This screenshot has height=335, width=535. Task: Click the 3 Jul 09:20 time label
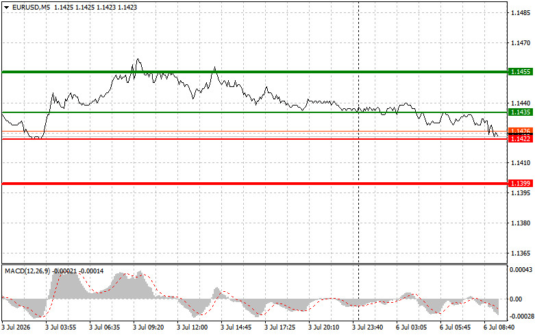click(x=149, y=327)
